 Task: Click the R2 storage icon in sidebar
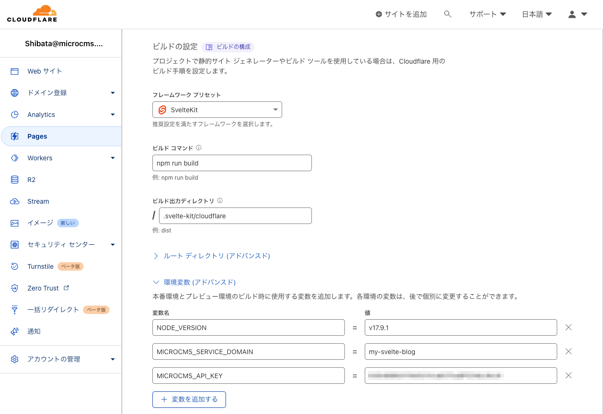[x=15, y=180]
